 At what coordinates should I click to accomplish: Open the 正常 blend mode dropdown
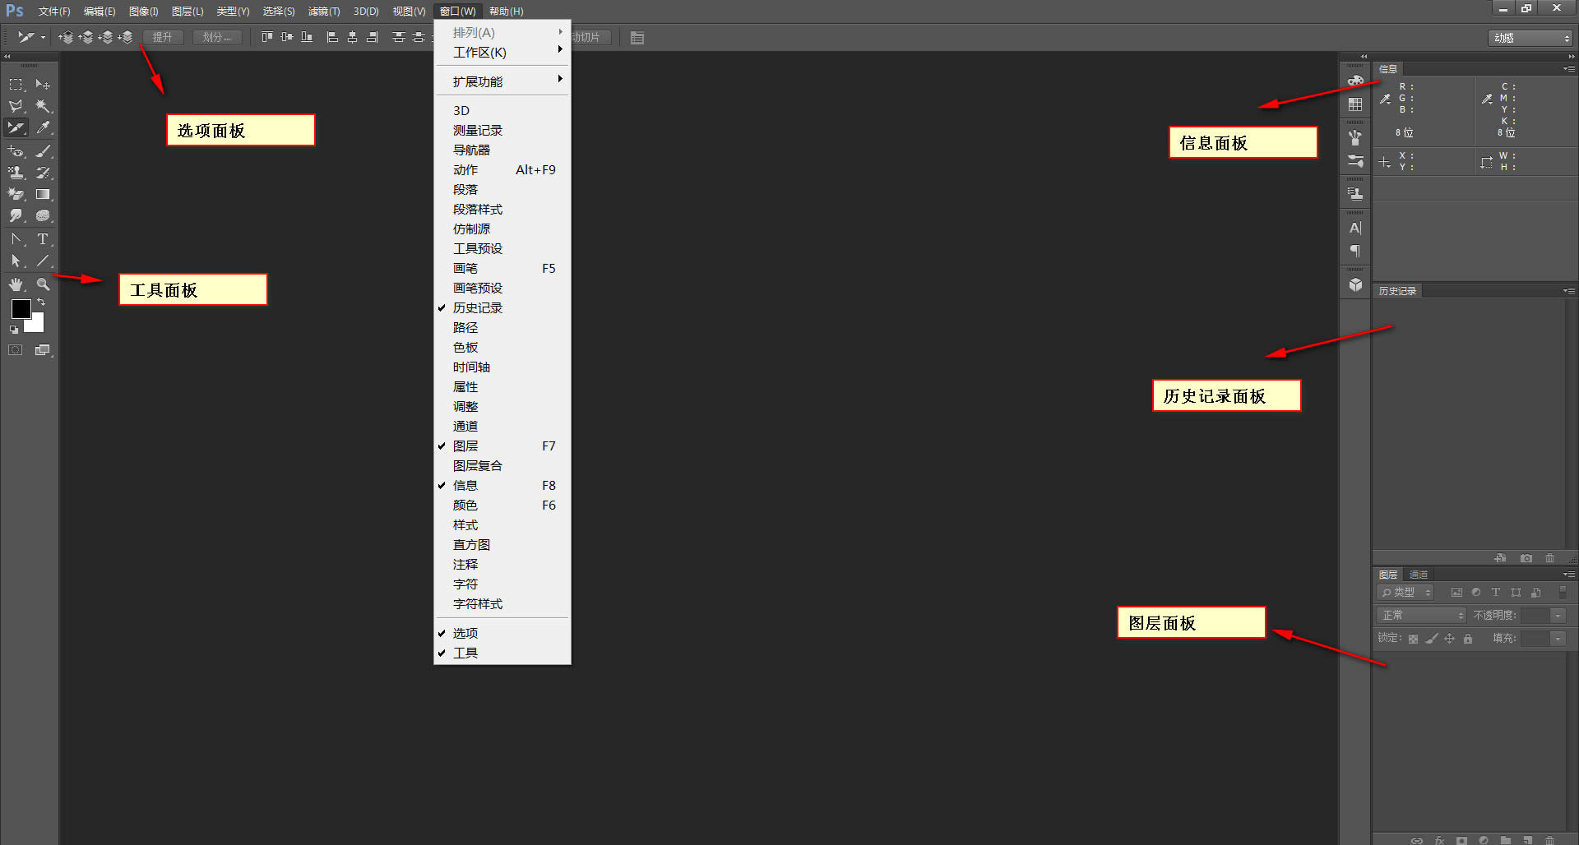pyautogui.click(x=1421, y=616)
